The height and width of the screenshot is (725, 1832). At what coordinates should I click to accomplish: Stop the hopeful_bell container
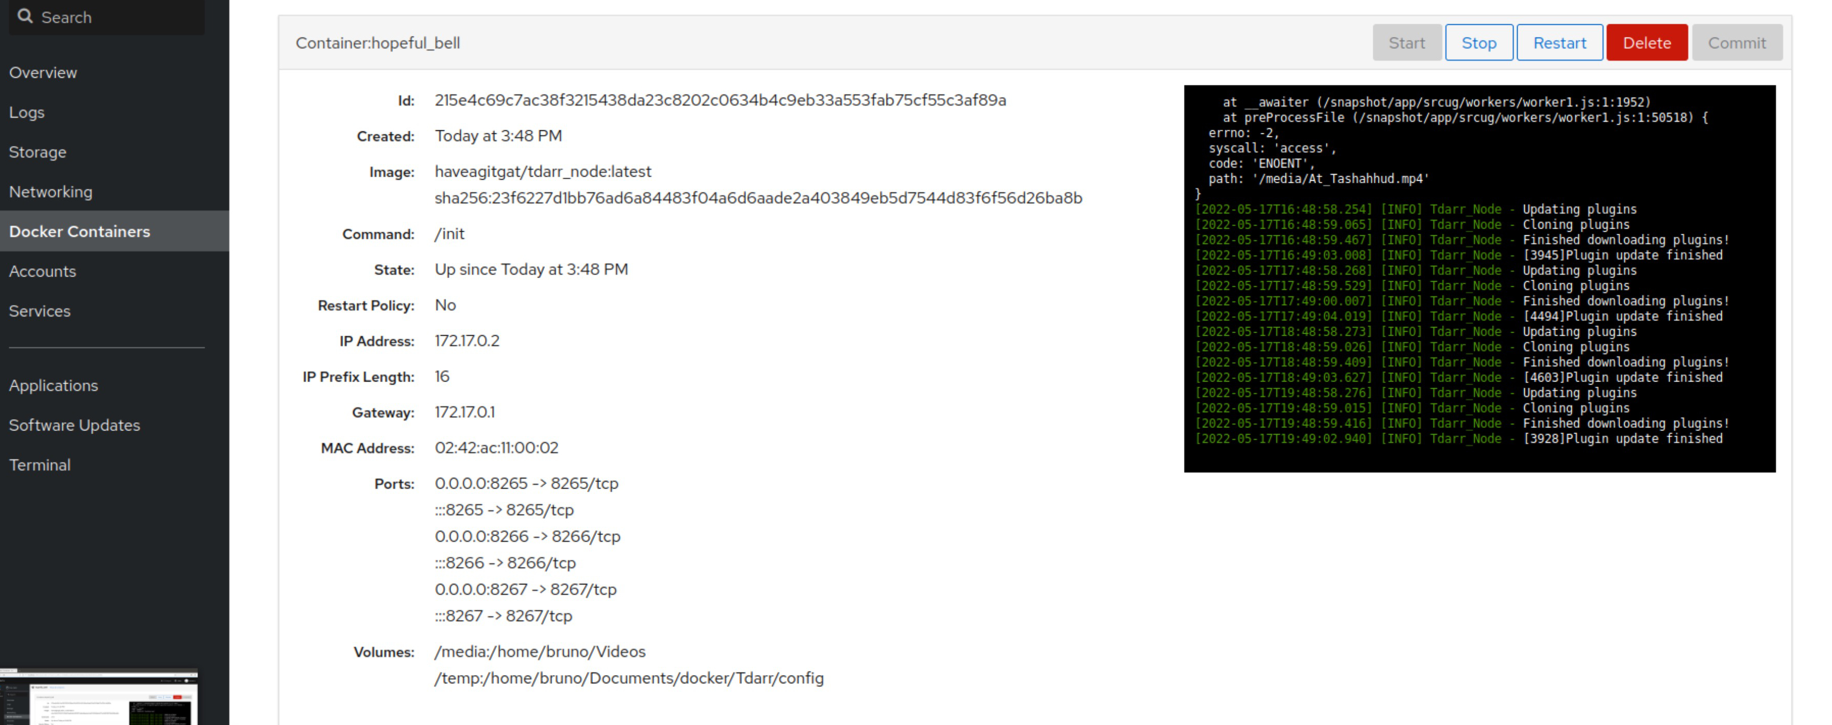coord(1478,42)
